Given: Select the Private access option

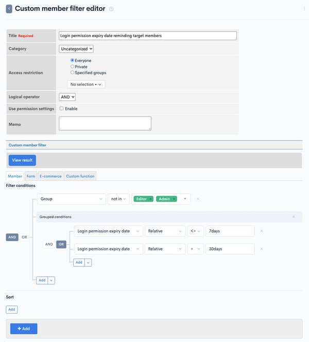Looking at the screenshot, I should click(x=72, y=66).
